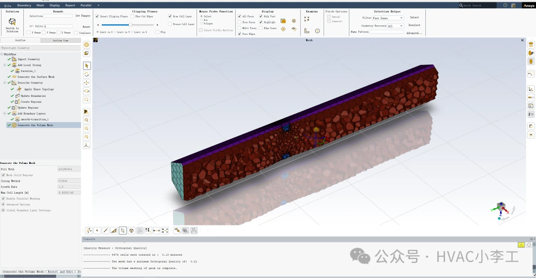The width and height of the screenshot is (536, 278).
Task: Click the Select button in Selection Helper
Action: coord(414,17)
